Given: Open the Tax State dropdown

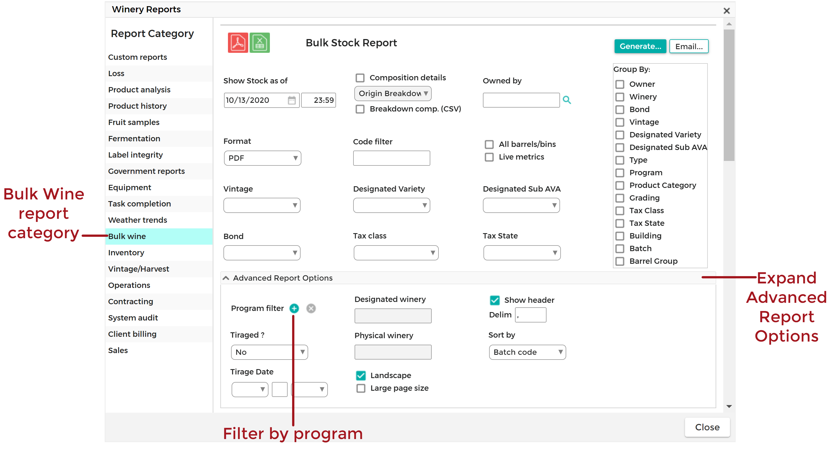Looking at the screenshot, I should pos(521,253).
